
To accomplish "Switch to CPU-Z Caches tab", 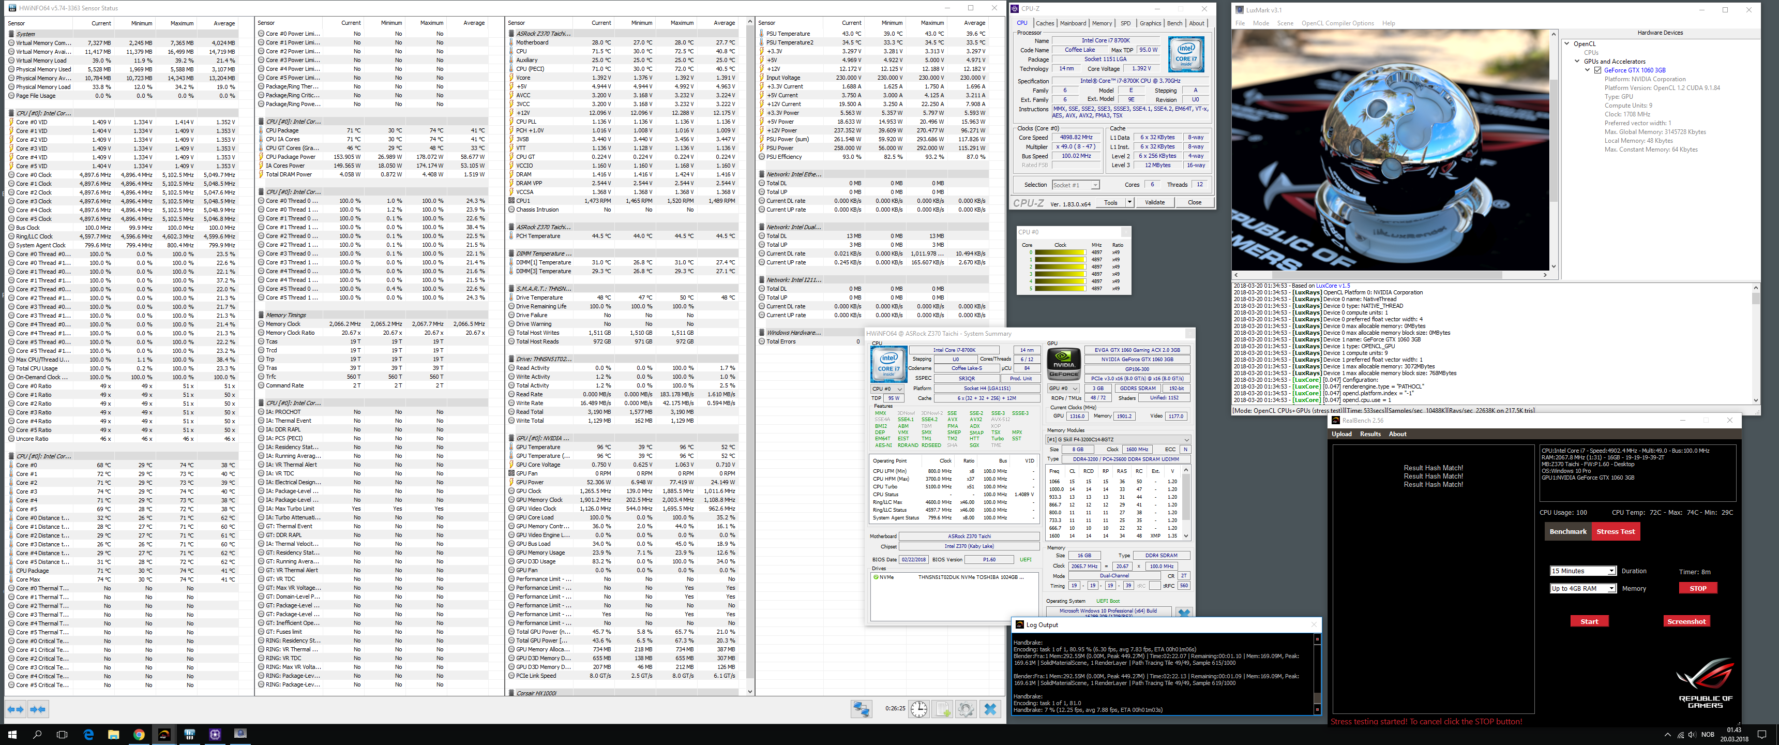I will coord(1045,23).
